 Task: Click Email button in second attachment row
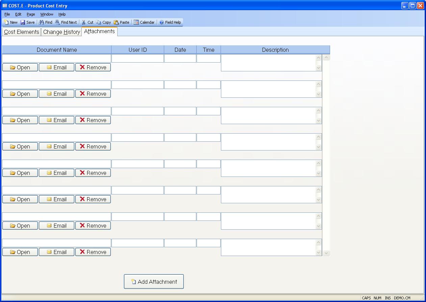[x=56, y=94]
